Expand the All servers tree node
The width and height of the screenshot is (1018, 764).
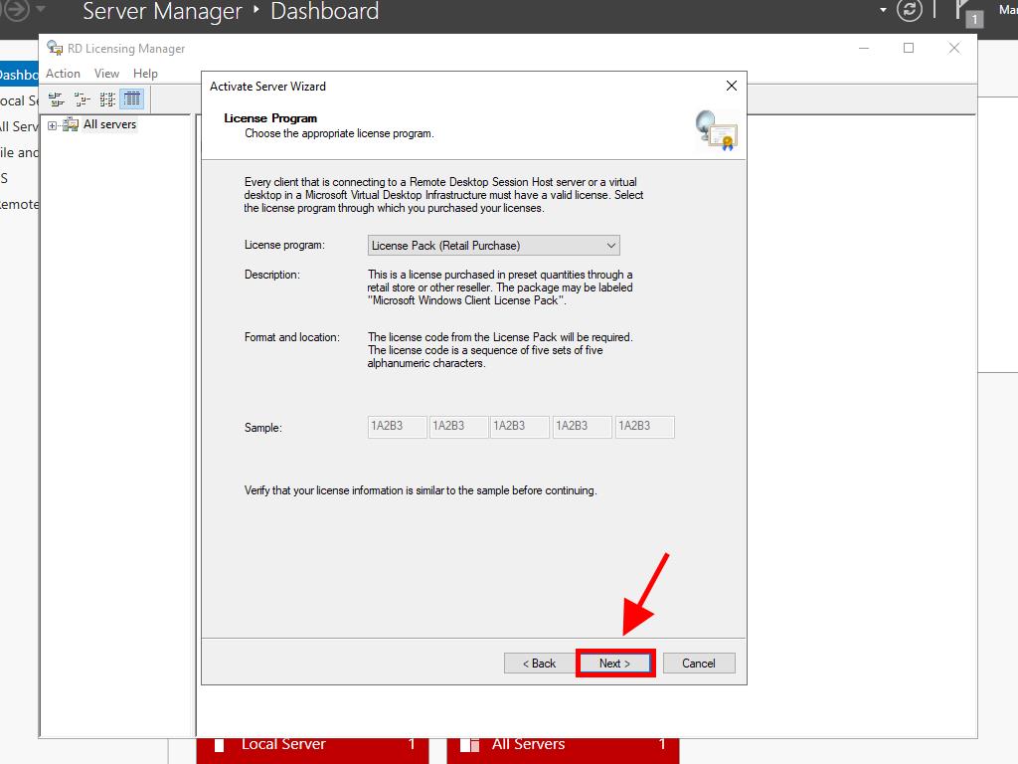(52, 125)
